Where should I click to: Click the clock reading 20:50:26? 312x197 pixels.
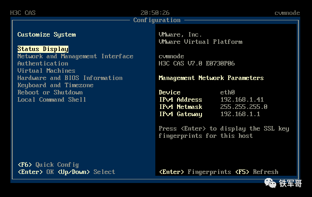155,13
